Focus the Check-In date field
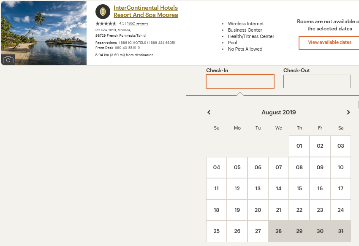The image size is (359, 246). coord(240,81)
